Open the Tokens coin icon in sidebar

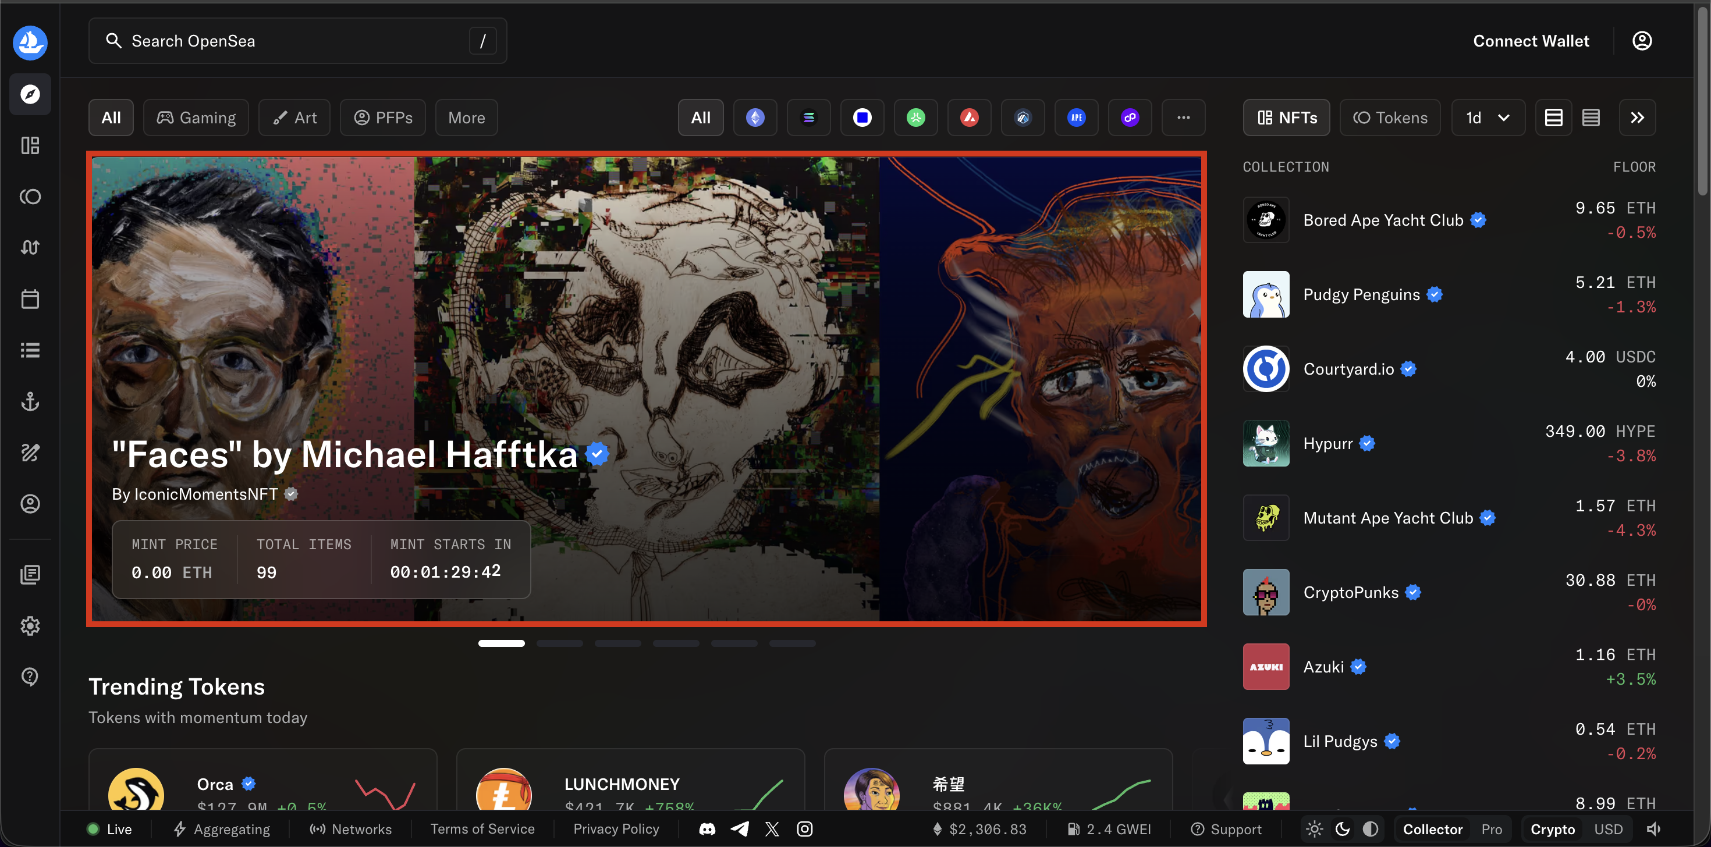click(30, 197)
